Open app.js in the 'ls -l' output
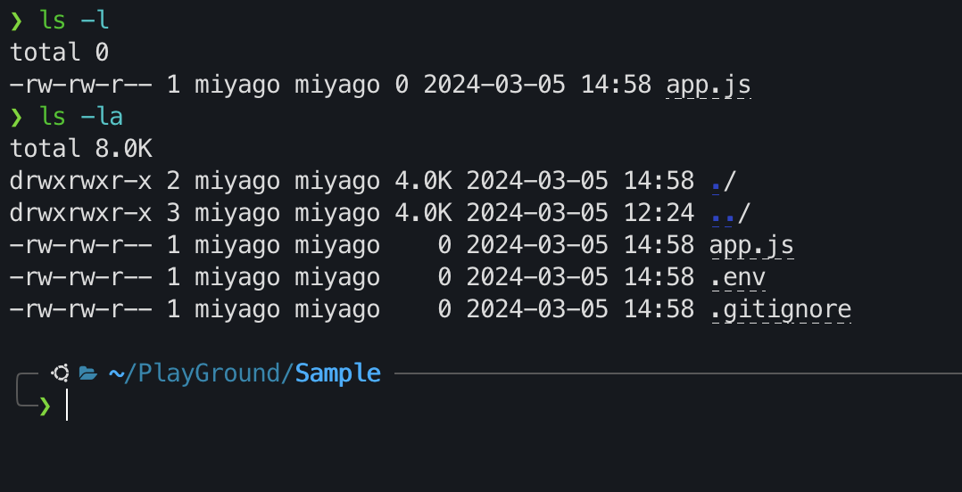 709,84
